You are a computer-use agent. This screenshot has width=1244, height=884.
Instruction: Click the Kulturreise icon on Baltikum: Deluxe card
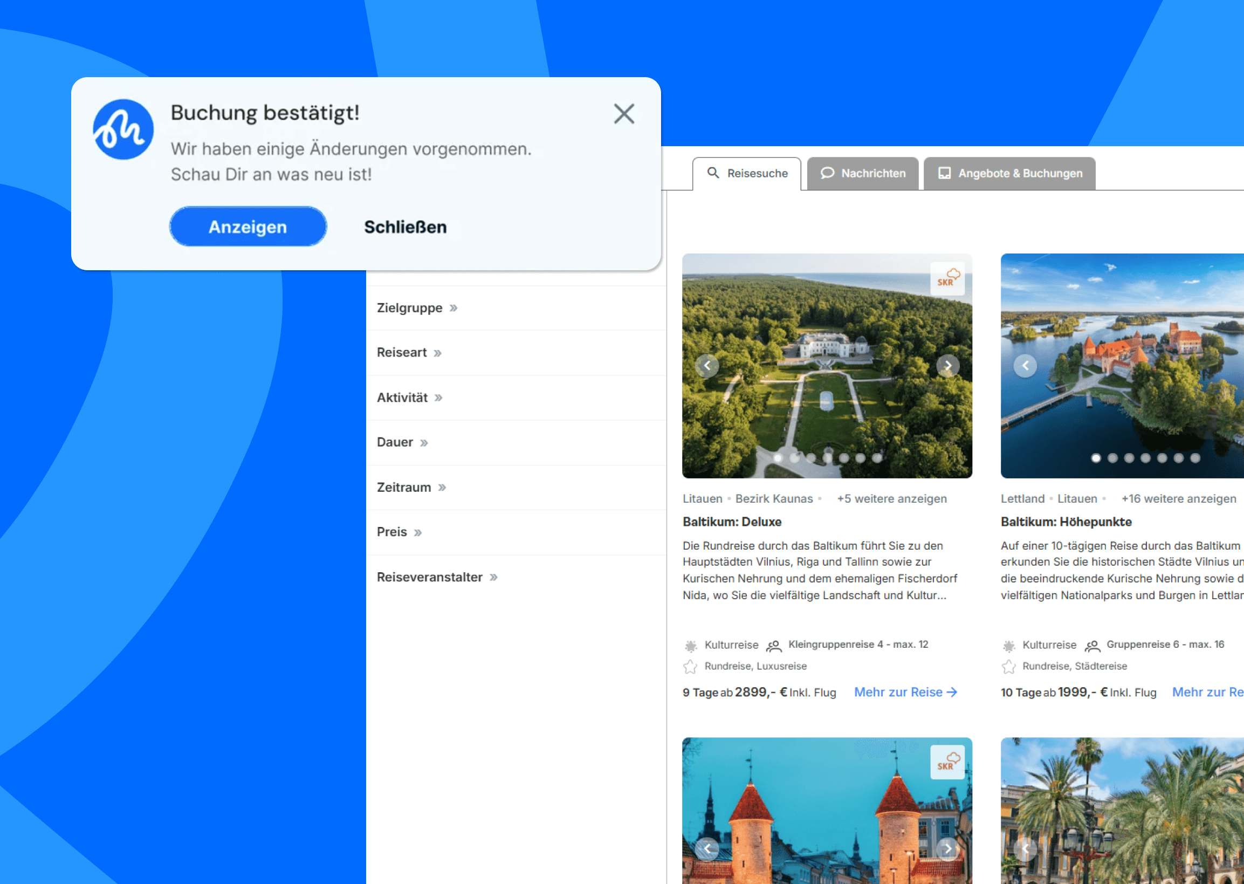pyautogui.click(x=691, y=646)
